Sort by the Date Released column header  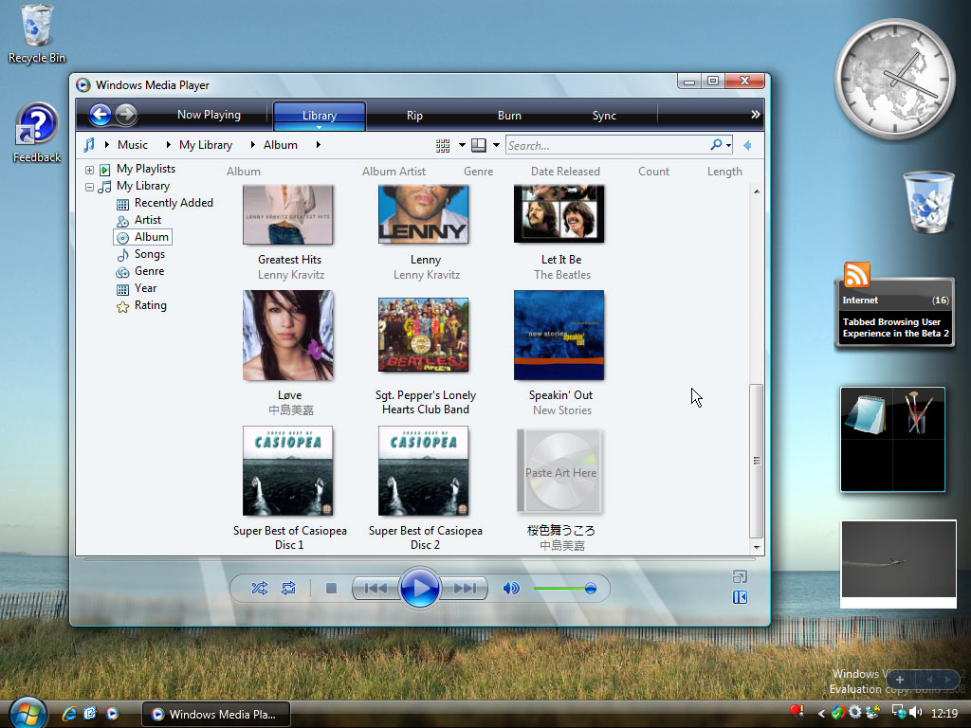tap(565, 172)
